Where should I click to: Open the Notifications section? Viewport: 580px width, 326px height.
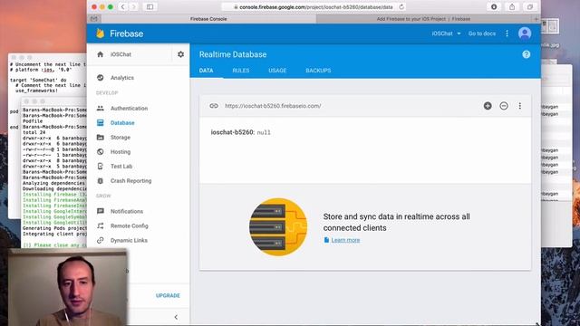127,211
